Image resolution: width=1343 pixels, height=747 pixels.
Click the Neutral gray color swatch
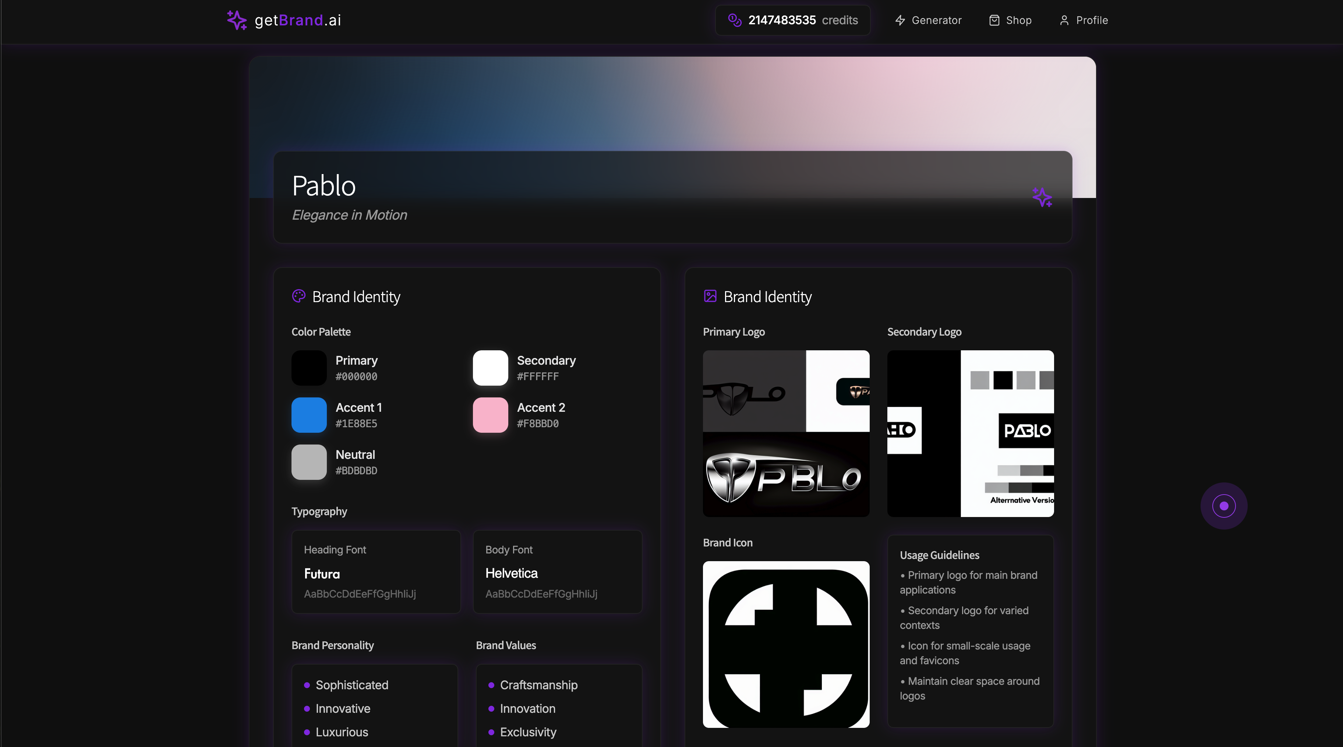309,462
